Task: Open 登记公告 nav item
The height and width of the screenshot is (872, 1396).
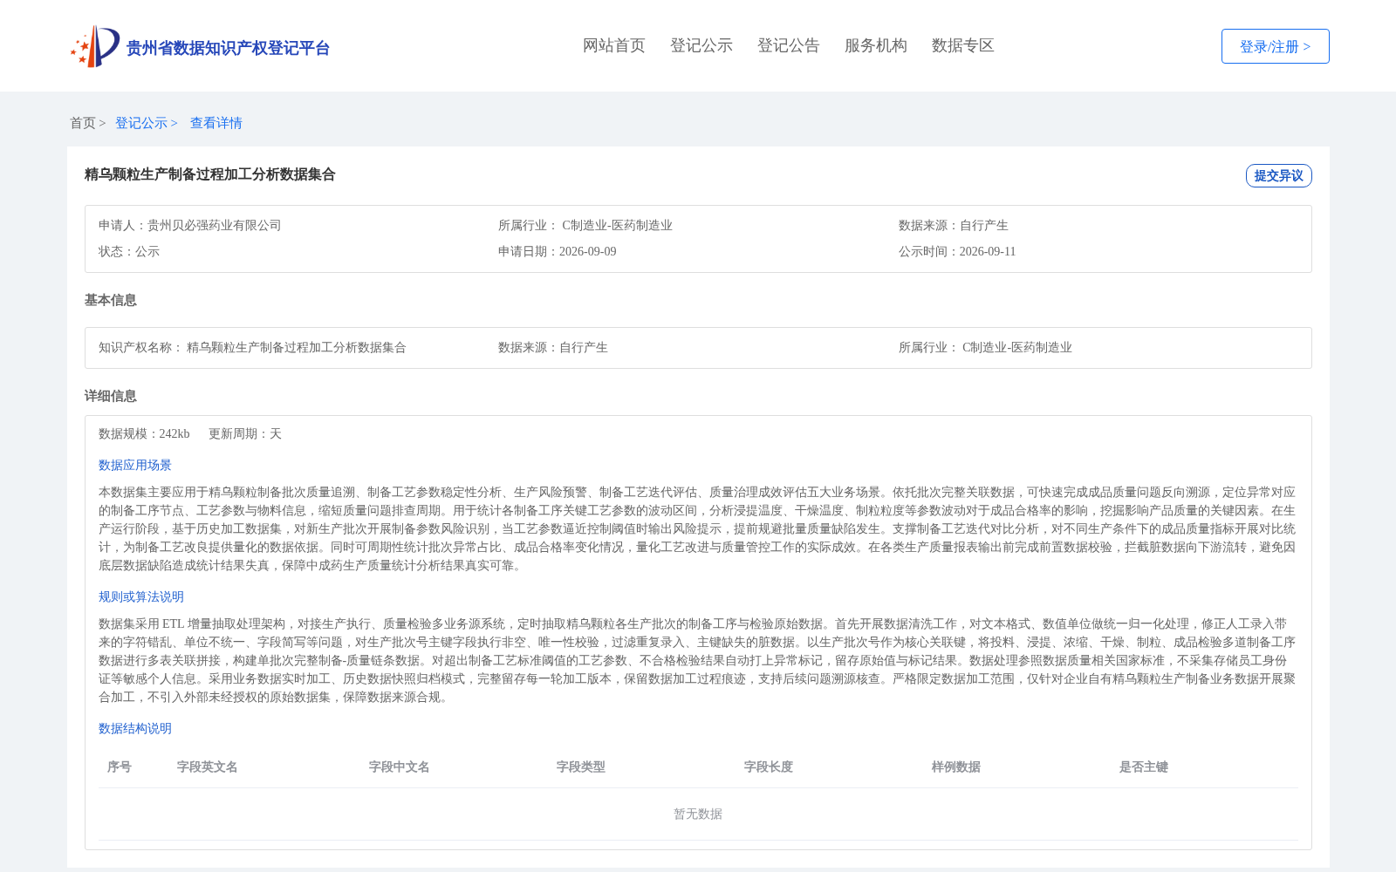Action: [x=789, y=45]
